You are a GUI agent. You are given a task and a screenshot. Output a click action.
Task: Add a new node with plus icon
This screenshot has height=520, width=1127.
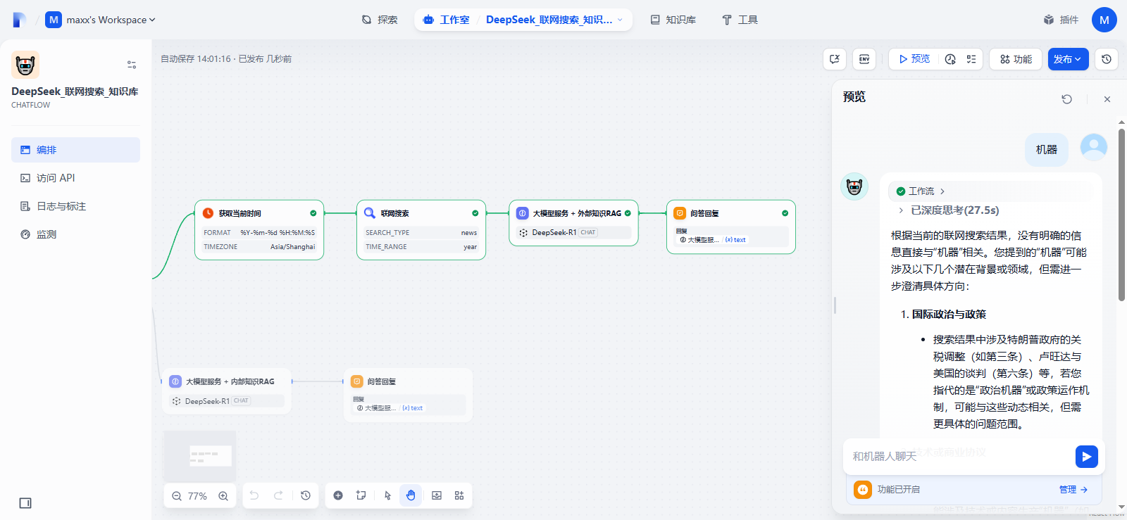(x=338, y=495)
